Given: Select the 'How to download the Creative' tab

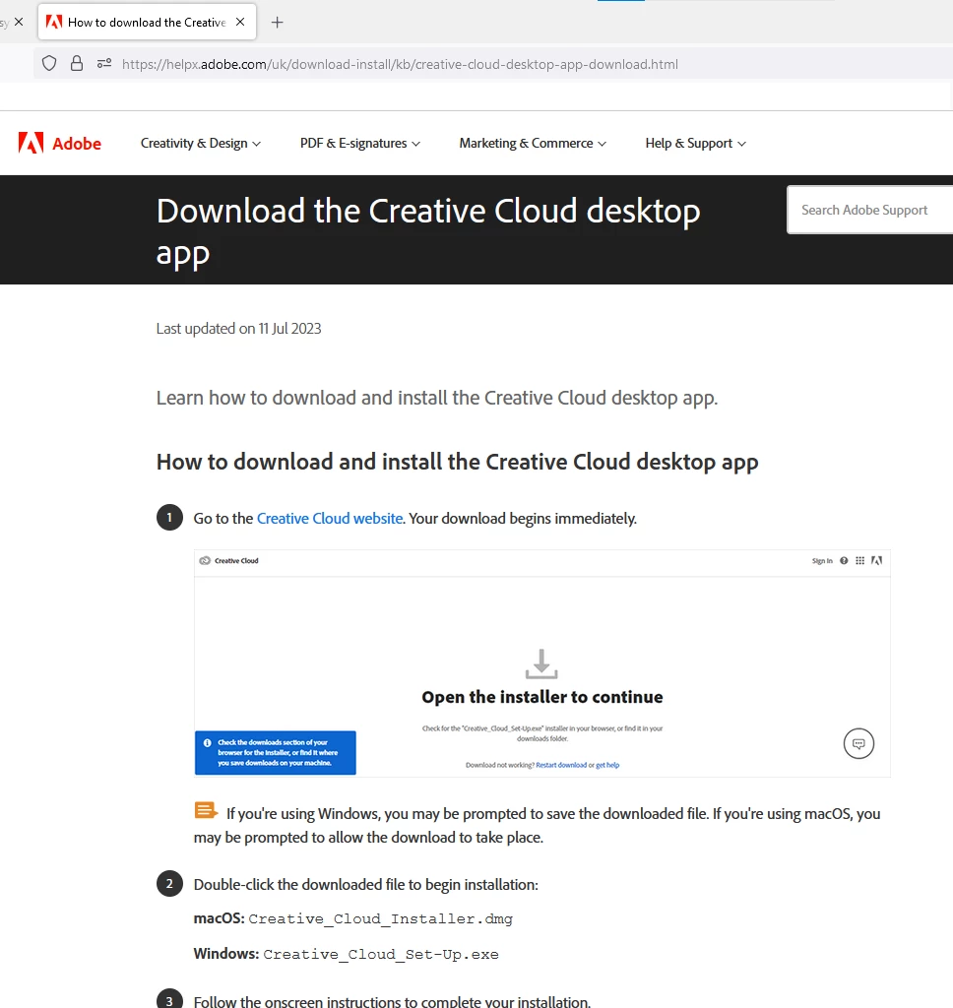Looking at the screenshot, I should pyautogui.click(x=147, y=23).
